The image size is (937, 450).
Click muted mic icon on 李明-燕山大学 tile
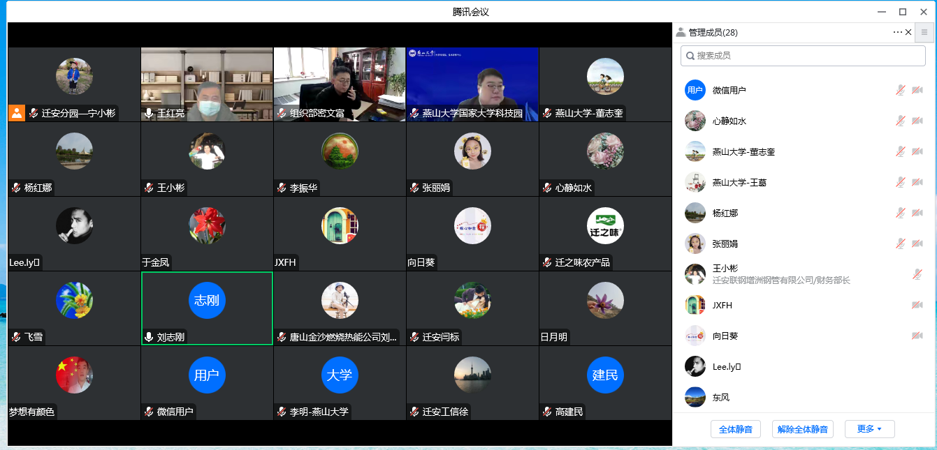[282, 412]
